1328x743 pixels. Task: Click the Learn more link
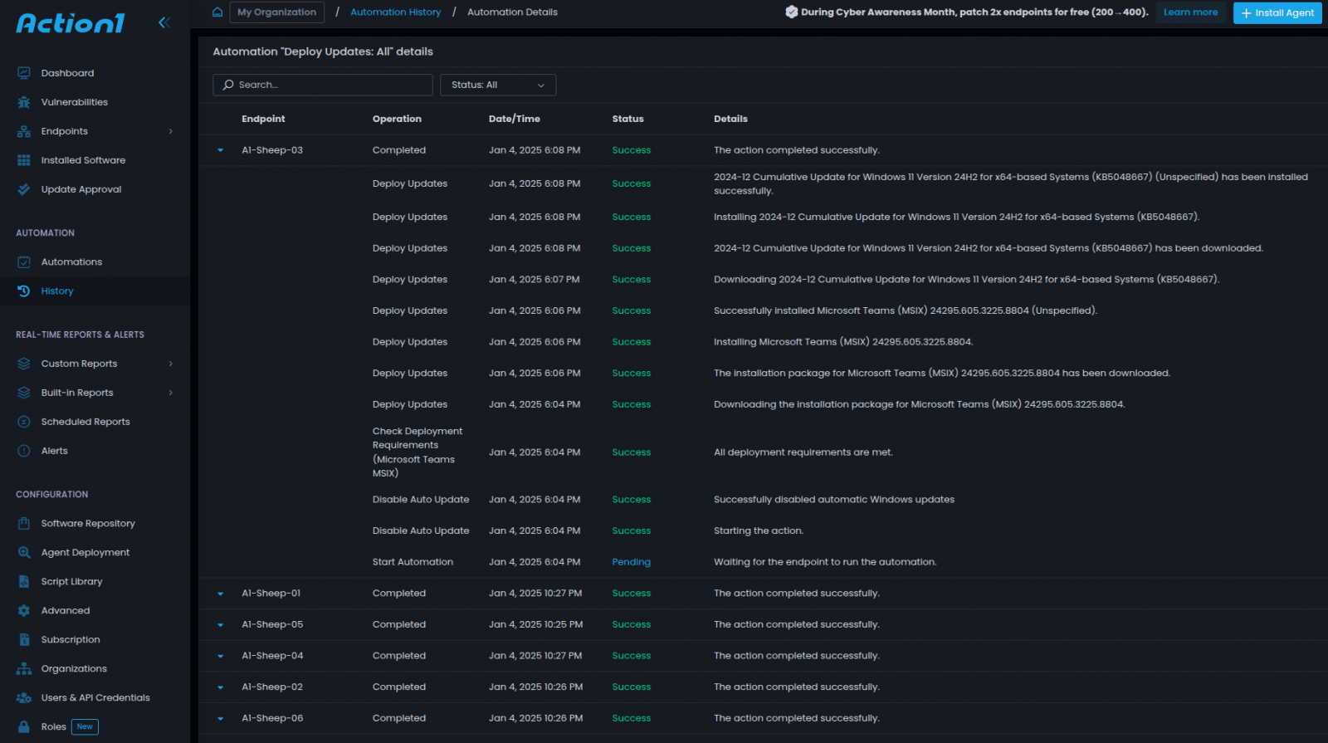[1190, 12]
